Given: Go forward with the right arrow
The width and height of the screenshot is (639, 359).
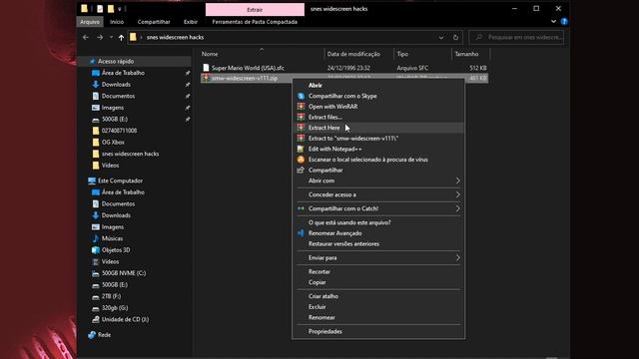Looking at the screenshot, I should [100, 38].
